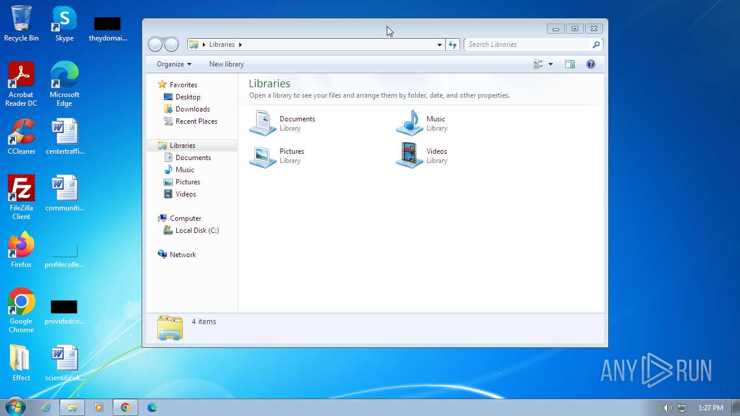The height and width of the screenshot is (416, 740).
Task: Click the search magnifier icon
Action: point(596,44)
